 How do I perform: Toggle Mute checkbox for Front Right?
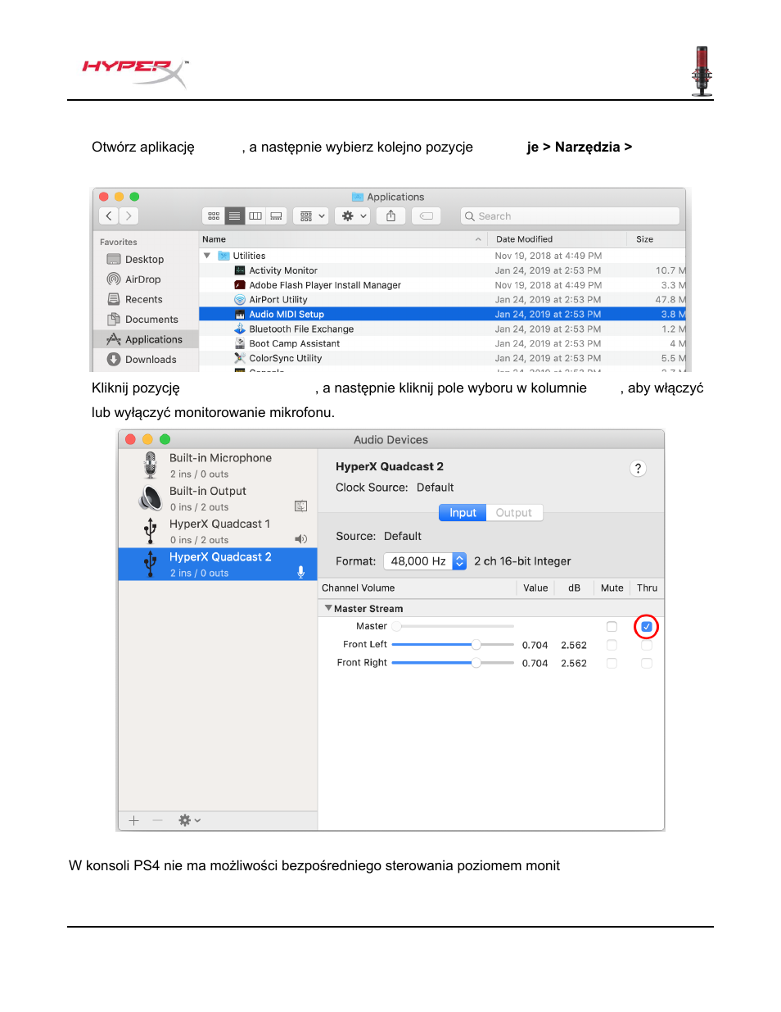click(x=612, y=664)
